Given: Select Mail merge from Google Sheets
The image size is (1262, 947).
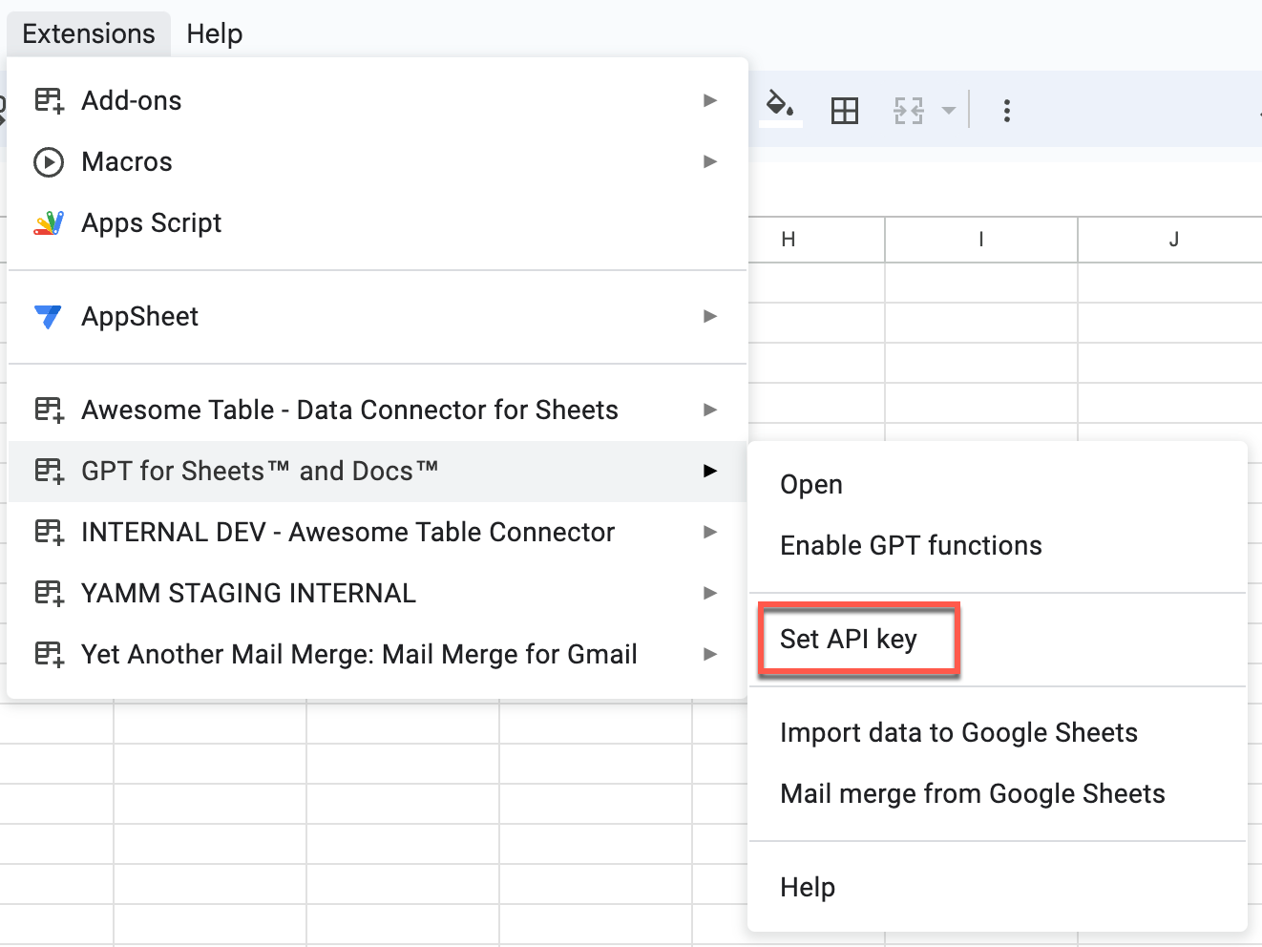Looking at the screenshot, I should (998, 793).
